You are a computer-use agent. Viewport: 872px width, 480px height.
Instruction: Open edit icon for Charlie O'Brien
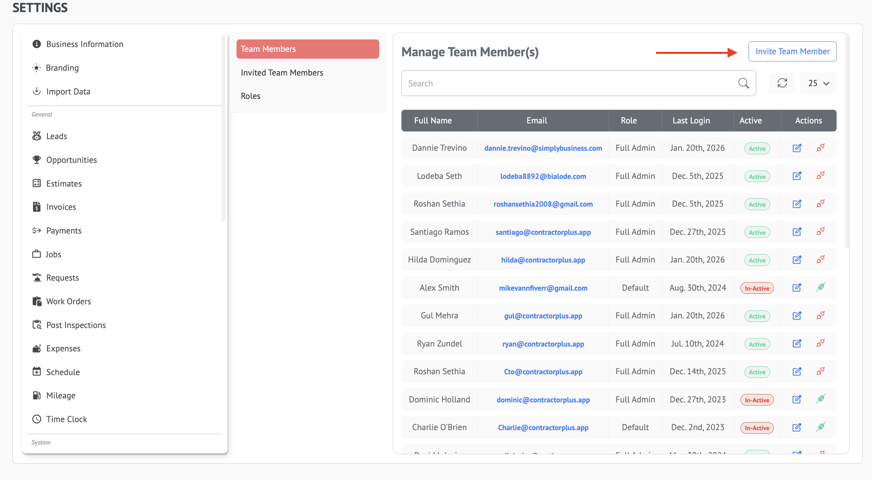click(797, 427)
